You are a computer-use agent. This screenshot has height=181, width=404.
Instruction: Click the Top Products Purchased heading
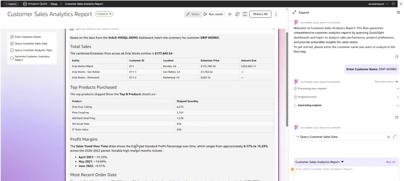(x=93, y=87)
